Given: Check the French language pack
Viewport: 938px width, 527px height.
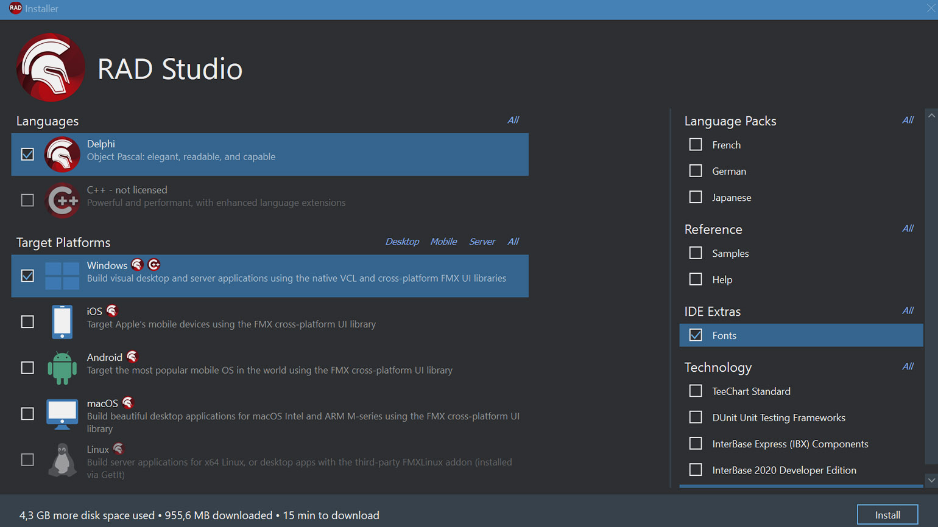Looking at the screenshot, I should click(x=696, y=145).
